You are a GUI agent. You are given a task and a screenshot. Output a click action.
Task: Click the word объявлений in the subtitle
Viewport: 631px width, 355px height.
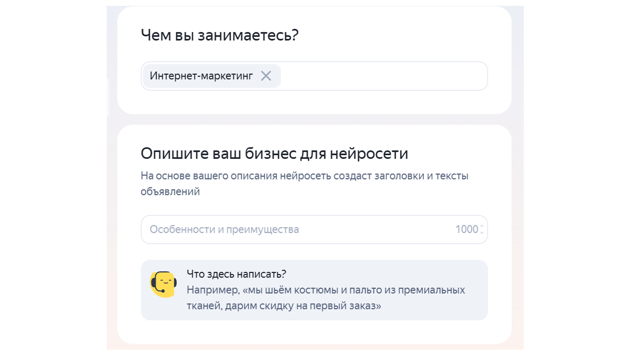(x=170, y=191)
